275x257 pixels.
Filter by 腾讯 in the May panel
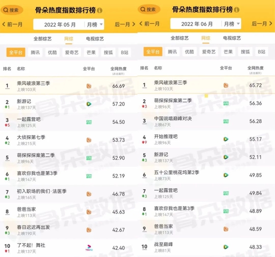[x=35, y=52]
